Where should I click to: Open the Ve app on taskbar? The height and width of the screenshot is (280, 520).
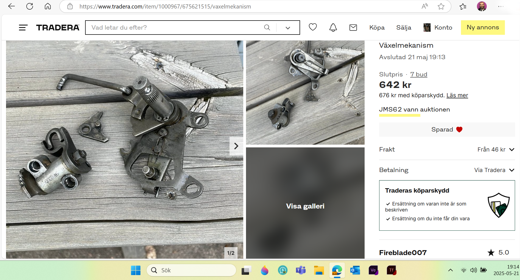373,270
